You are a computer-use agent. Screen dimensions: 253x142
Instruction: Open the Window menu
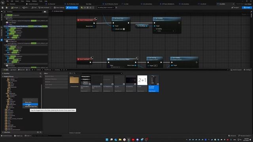coord(34,1)
